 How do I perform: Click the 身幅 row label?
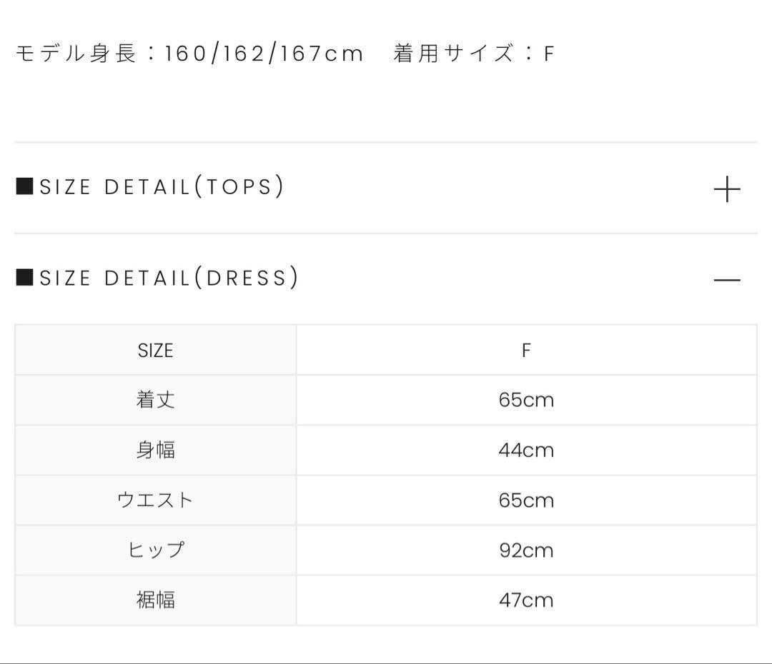(155, 450)
